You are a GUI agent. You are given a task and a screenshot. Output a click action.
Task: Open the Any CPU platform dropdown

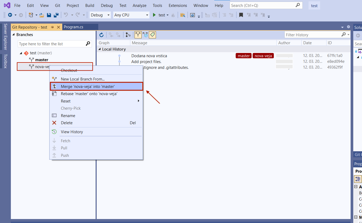[131, 15]
